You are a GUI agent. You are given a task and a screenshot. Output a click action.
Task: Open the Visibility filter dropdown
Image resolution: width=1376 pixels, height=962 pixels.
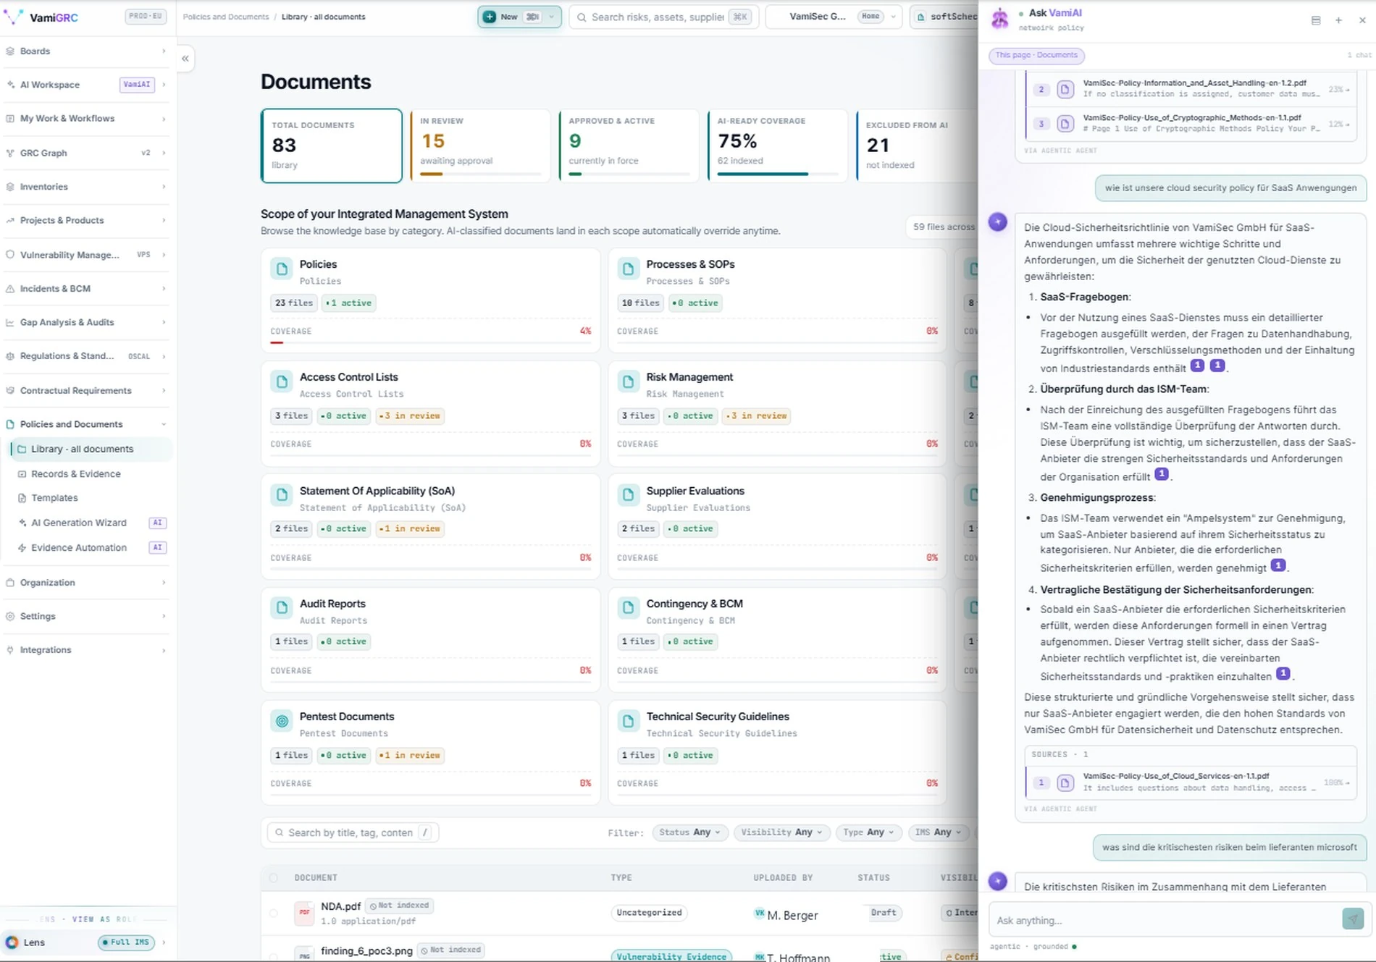[782, 832]
